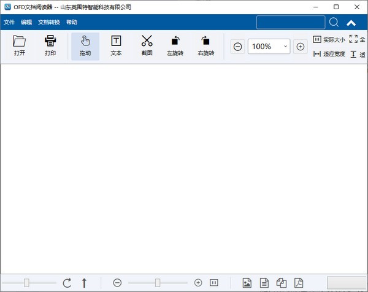
Task: Open the 帮助 (Help) menu
Action: tap(72, 23)
